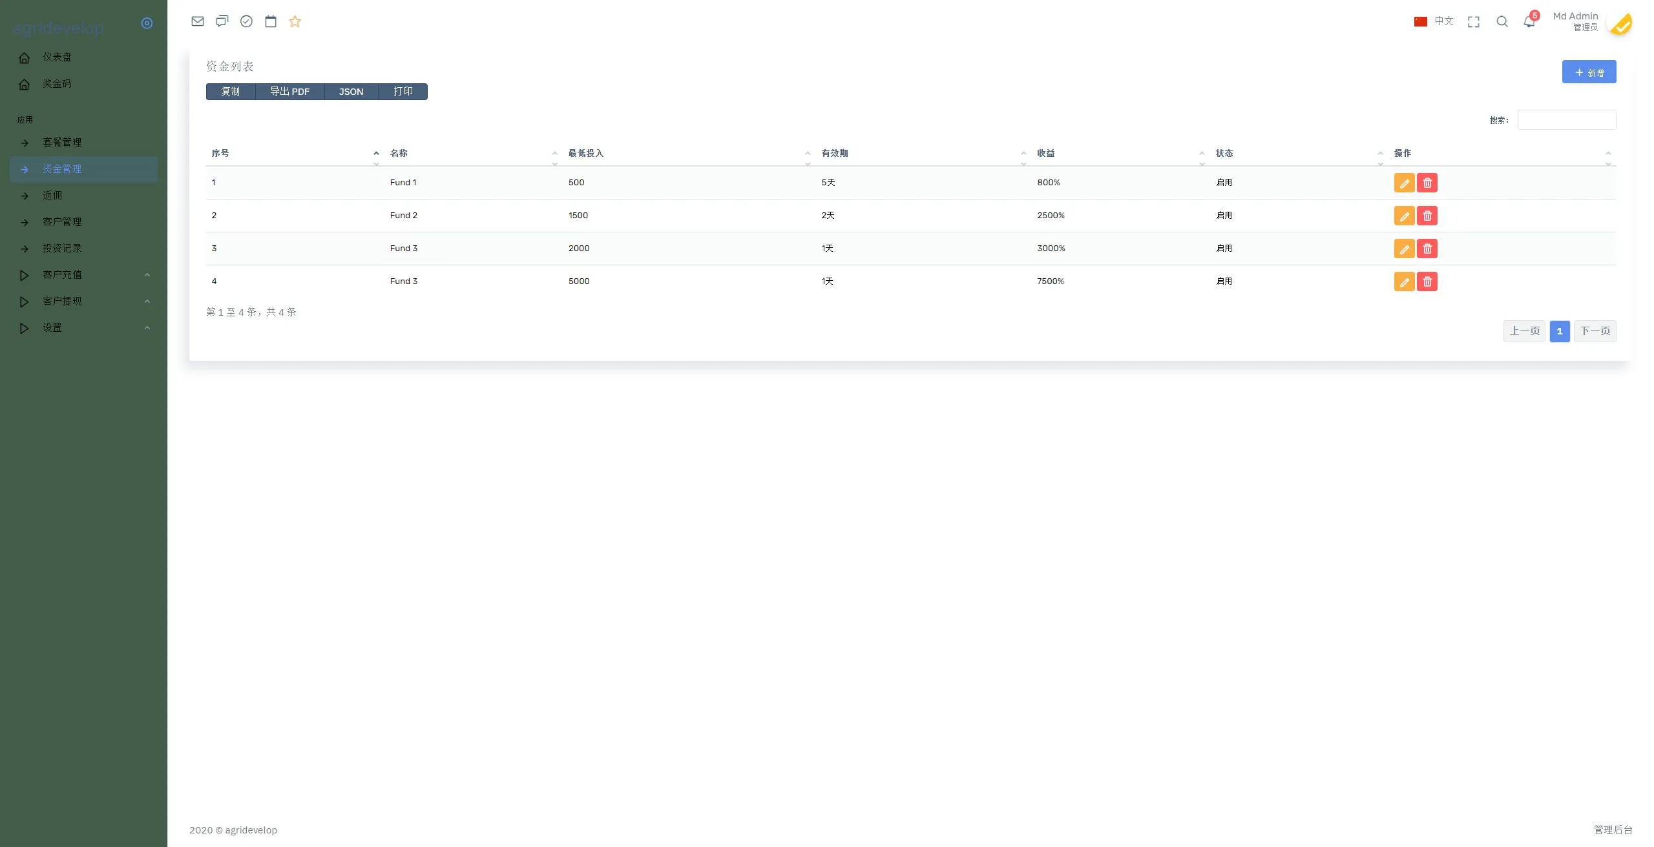Sort table by 有效期 column
1654x847 pixels.
point(924,153)
